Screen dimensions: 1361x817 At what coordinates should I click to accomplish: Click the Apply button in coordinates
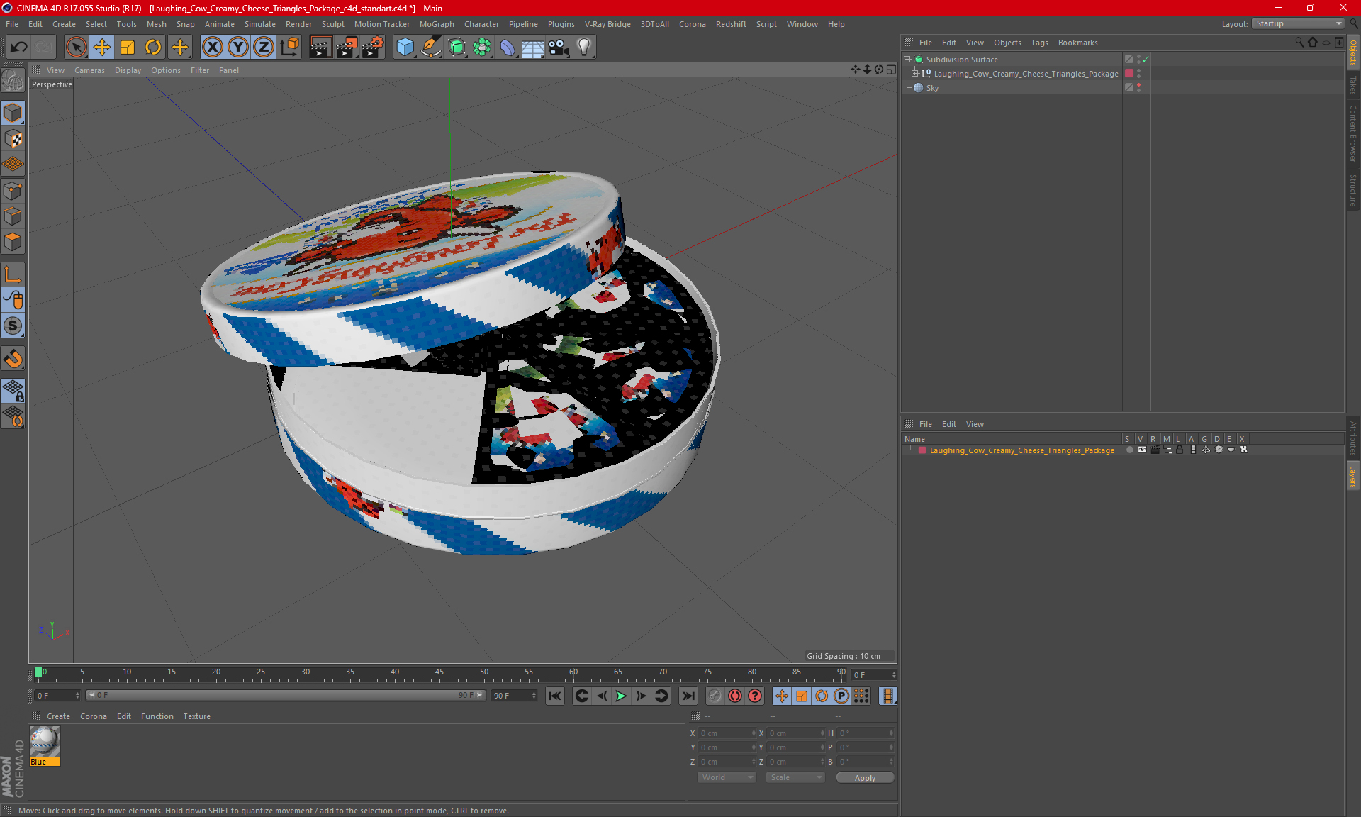[x=865, y=778]
